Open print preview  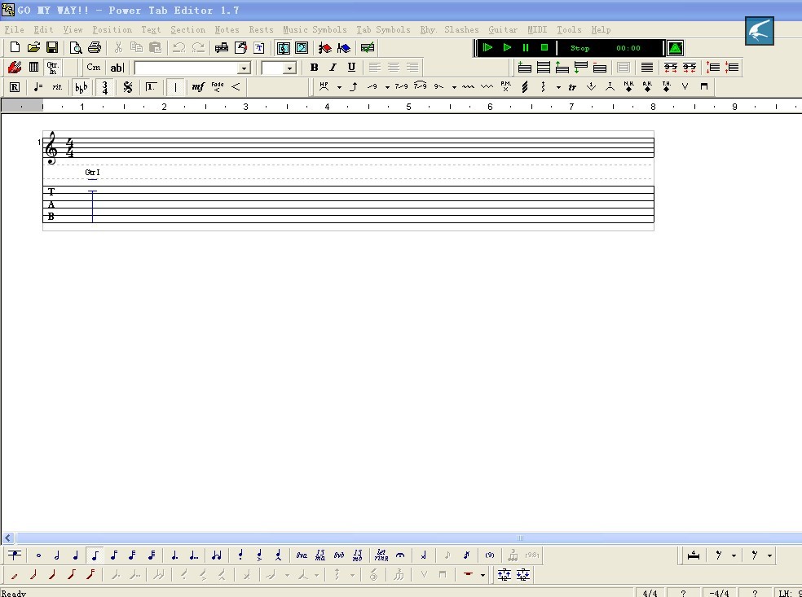76,47
